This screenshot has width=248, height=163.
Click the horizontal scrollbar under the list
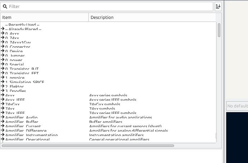pyautogui.click(x=88, y=146)
